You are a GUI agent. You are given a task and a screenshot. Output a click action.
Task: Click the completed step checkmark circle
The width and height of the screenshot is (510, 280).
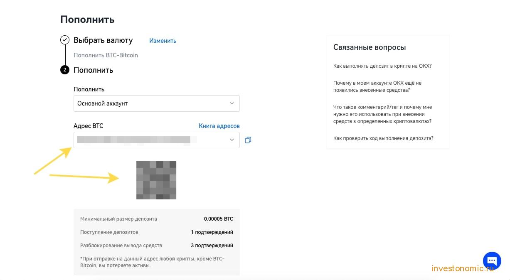(x=65, y=40)
